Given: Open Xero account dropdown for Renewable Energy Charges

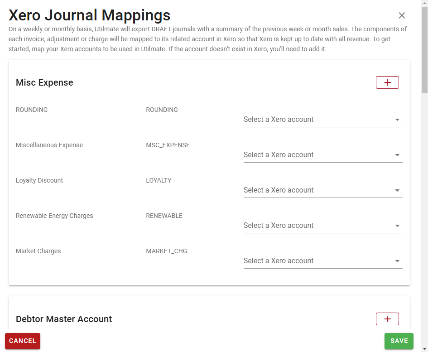Looking at the screenshot, I should point(323,226).
